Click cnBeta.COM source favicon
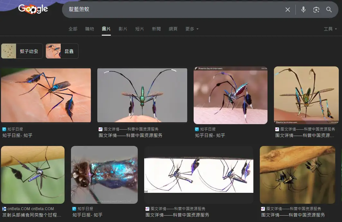 pyautogui.click(x=4, y=209)
